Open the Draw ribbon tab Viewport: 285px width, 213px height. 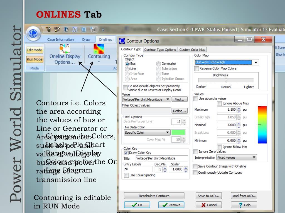pos(86,39)
